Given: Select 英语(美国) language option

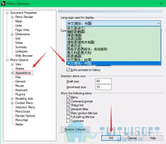Looking at the screenshot, I should tap(114, 56).
